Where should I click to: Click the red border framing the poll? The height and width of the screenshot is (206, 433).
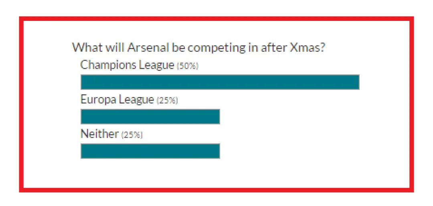click(x=216, y=18)
